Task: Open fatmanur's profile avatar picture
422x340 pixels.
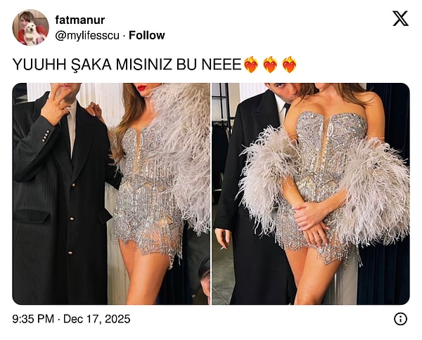Action: [x=31, y=27]
